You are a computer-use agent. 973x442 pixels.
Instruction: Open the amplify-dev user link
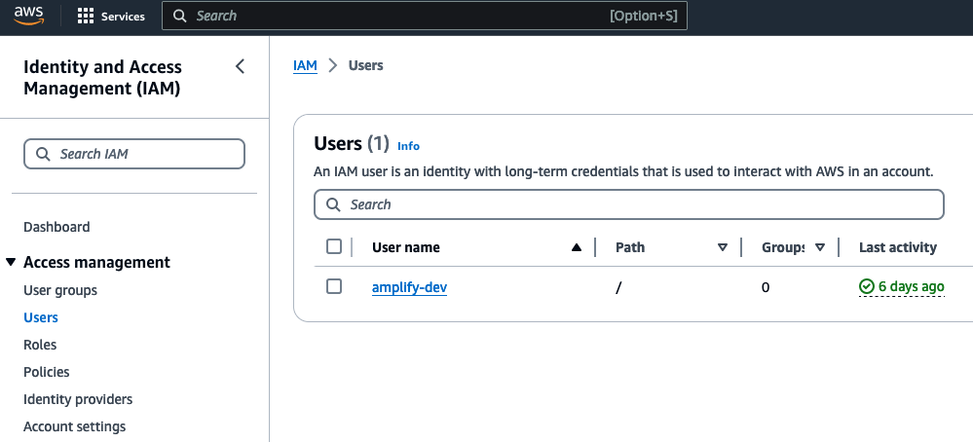(x=409, y=287)
